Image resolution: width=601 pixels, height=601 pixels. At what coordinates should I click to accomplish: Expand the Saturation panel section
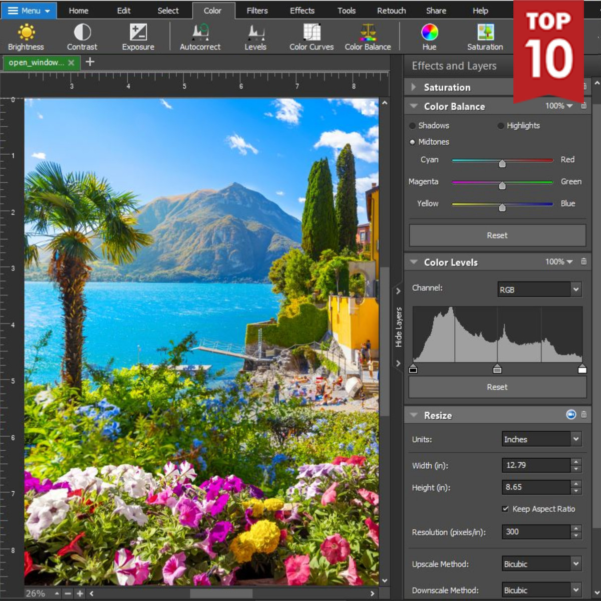414,87
